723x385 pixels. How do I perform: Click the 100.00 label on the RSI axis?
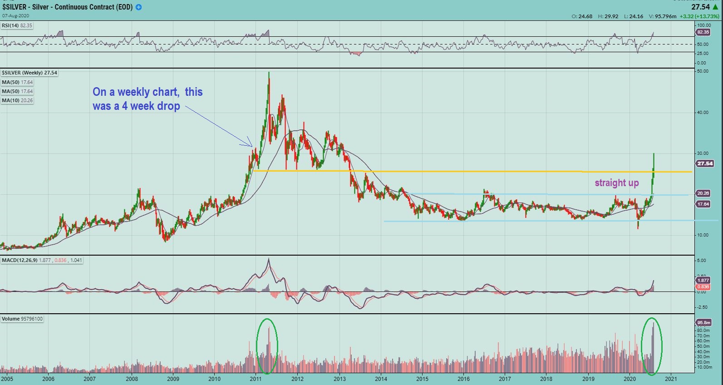tap(704, 25)
